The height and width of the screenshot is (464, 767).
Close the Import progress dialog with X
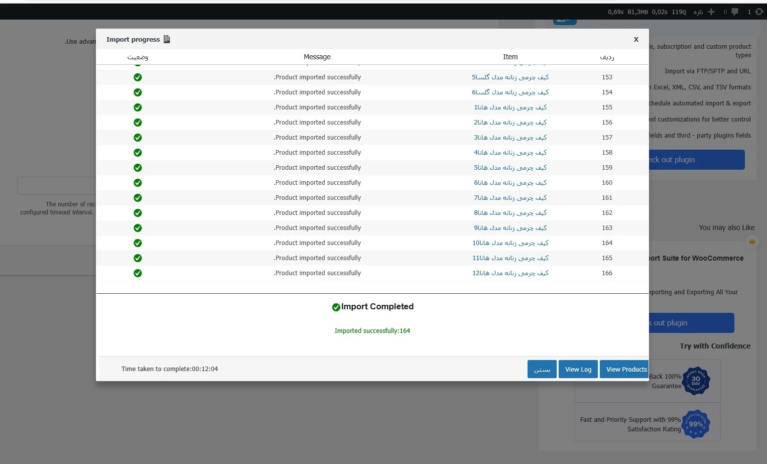(x=636, y=39)
